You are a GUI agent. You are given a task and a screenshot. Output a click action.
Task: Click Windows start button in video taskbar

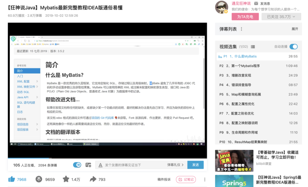pyautogui.click(x=12, y=144)
